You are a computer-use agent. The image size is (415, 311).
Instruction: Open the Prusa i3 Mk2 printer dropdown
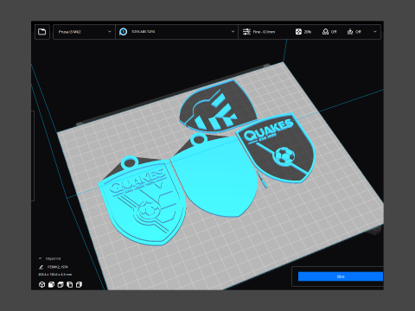point(85,32)
